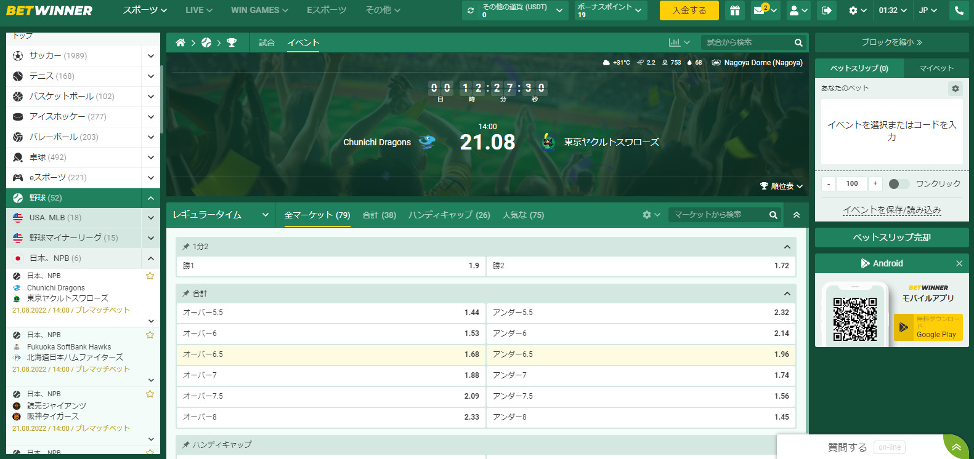
Task: Open the gift bonuses icon
Action: [734, 10]
